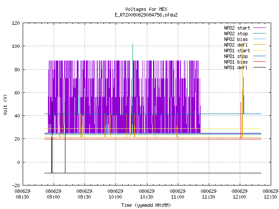Viewport: 279px width, 209px height.
Task: Click the purple NPD2 start legend line
Action: 260,28
